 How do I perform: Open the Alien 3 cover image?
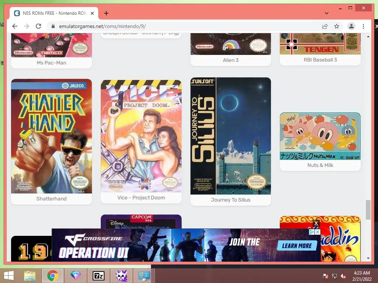point(231,44)
